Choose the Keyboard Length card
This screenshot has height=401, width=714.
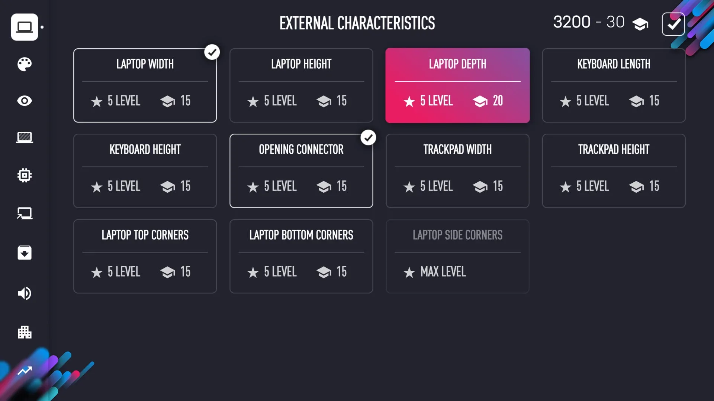click(614, 85)
